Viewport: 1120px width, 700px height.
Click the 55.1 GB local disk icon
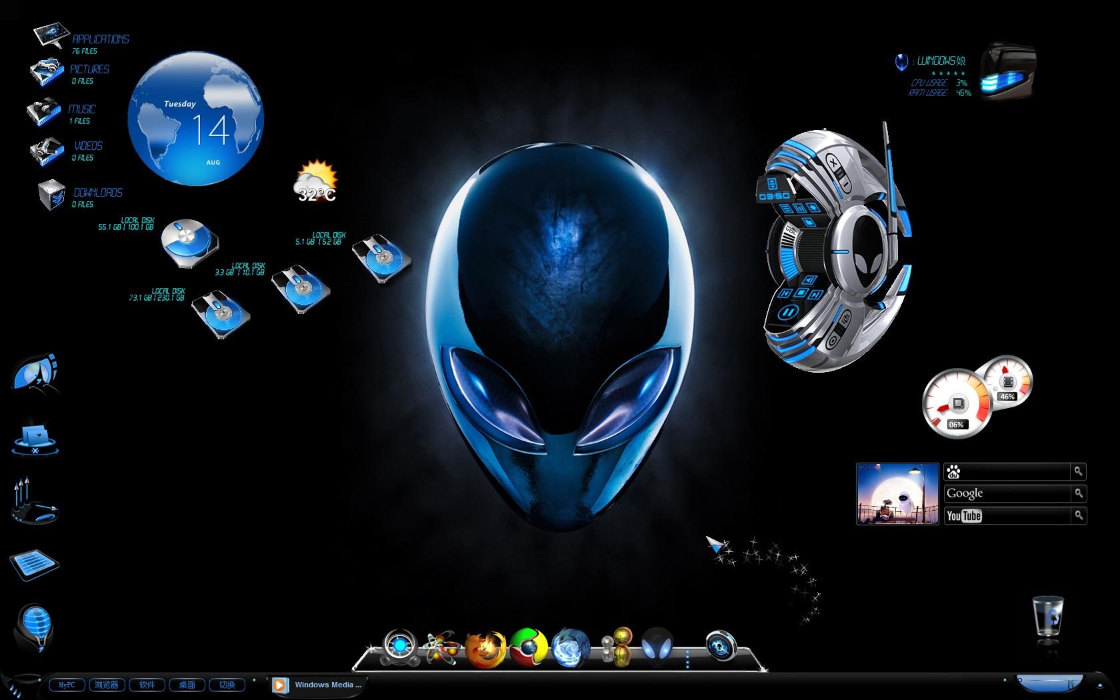pos(189,243)
